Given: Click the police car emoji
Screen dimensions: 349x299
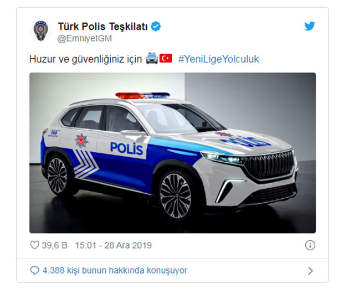Looking at the screenshot, I should [152, 59].
